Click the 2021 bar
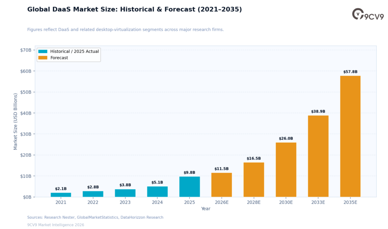The height and width of the screenshot is (229, 388). pyautogui.click(x=61, y=195)
